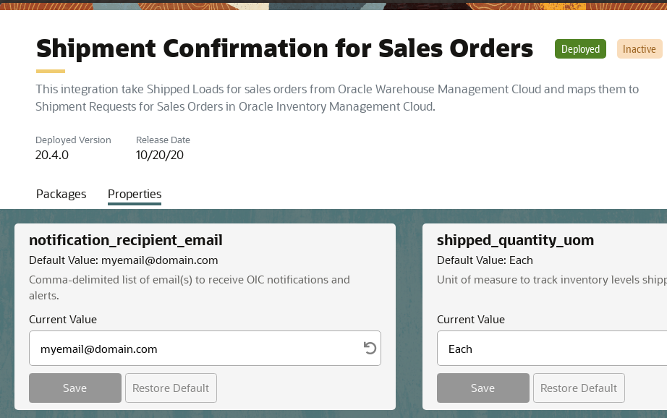Click the reset arrow icon in the email field

[x=370, y=349]
